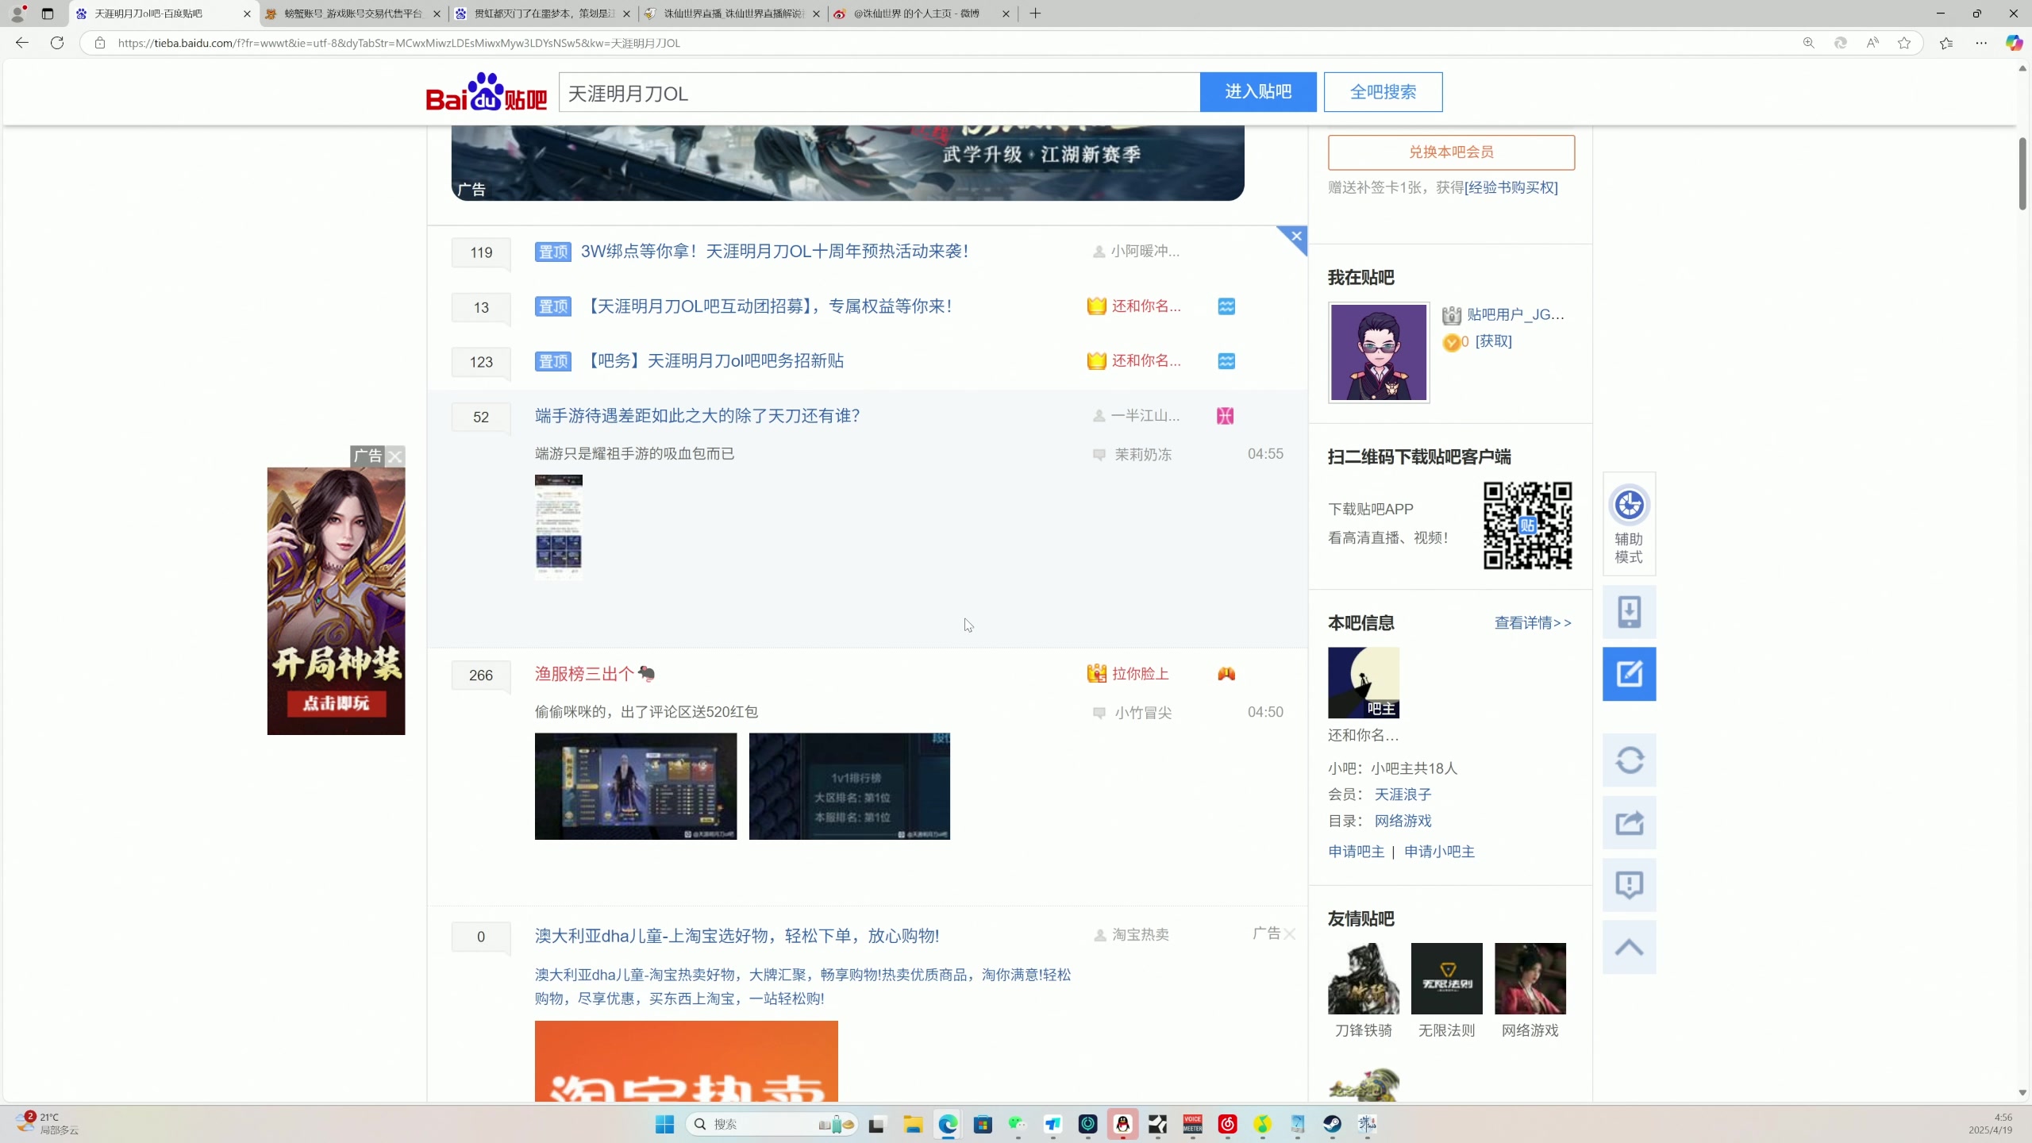Open post 端手游待遇差距如此之大
Viewport: 2032px width, 1143px height.
[697, 416]
